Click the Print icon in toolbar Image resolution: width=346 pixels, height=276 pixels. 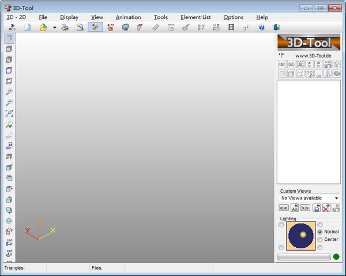click(65, 27)
